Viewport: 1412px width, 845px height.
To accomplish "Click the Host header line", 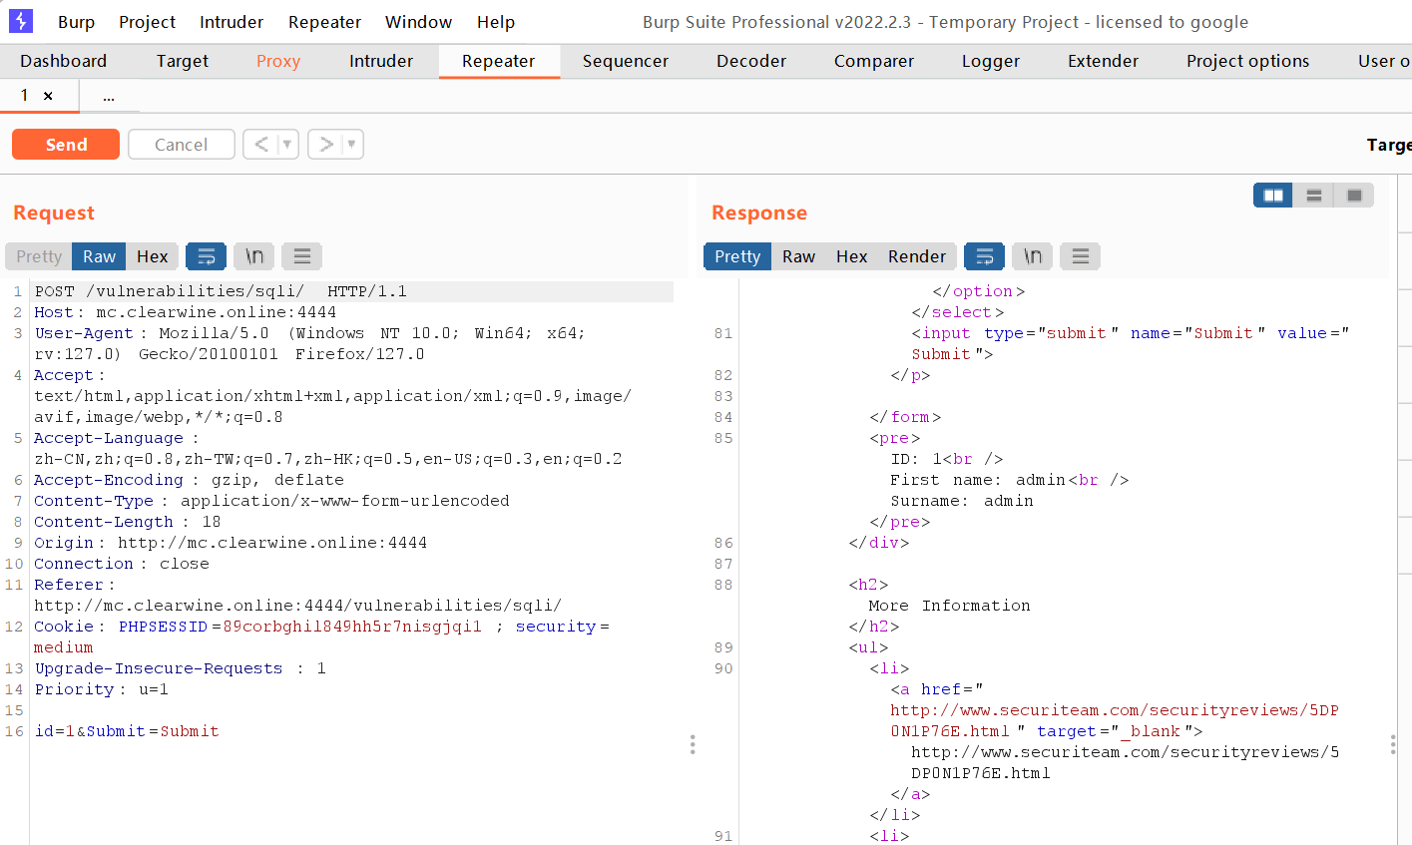I will pos(185,312).
